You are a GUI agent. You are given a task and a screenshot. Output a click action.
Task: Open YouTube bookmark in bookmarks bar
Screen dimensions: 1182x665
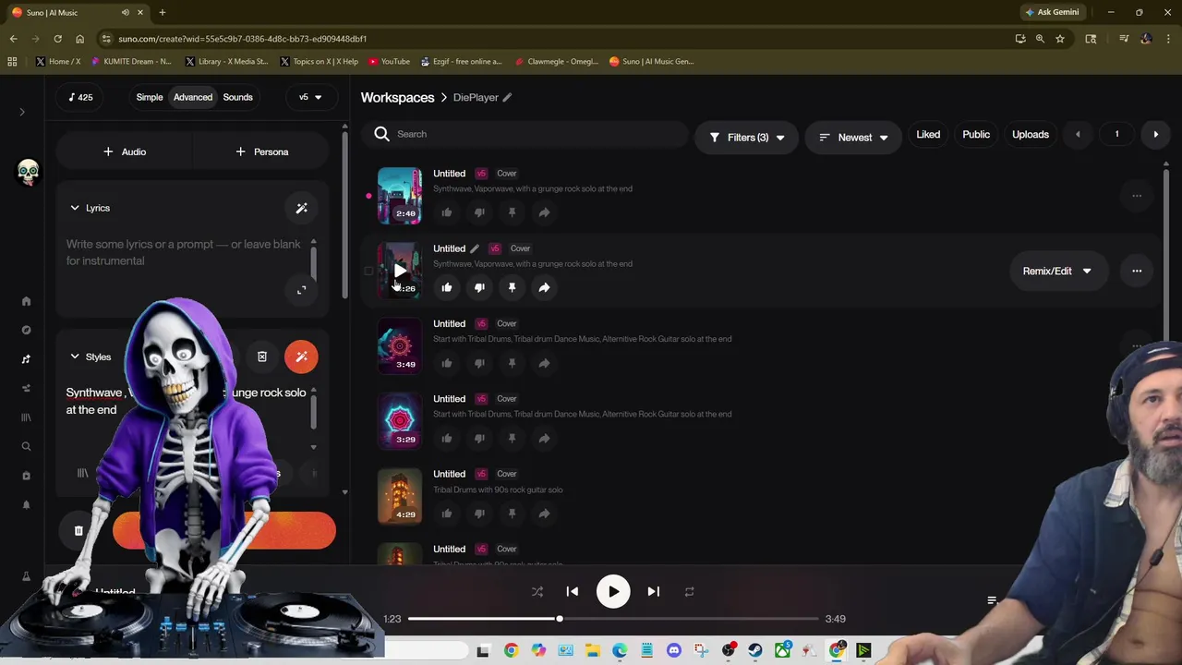tap(389, 62)
